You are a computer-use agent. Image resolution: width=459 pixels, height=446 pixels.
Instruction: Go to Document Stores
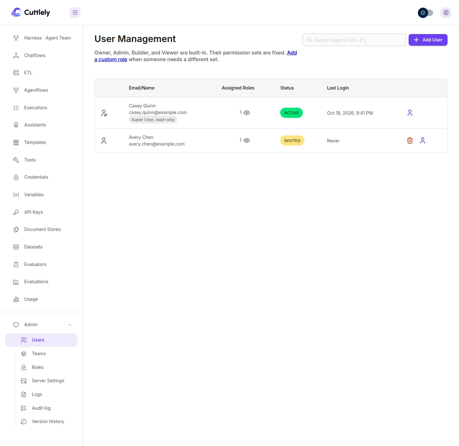41,229
